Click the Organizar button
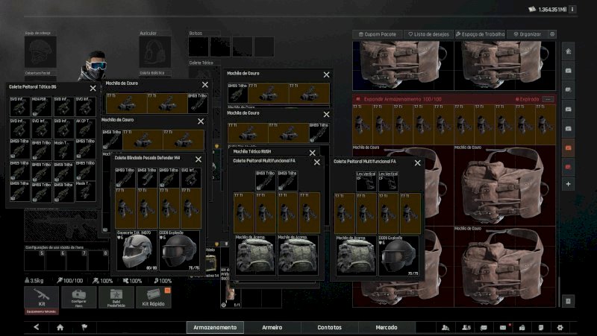 528,34
